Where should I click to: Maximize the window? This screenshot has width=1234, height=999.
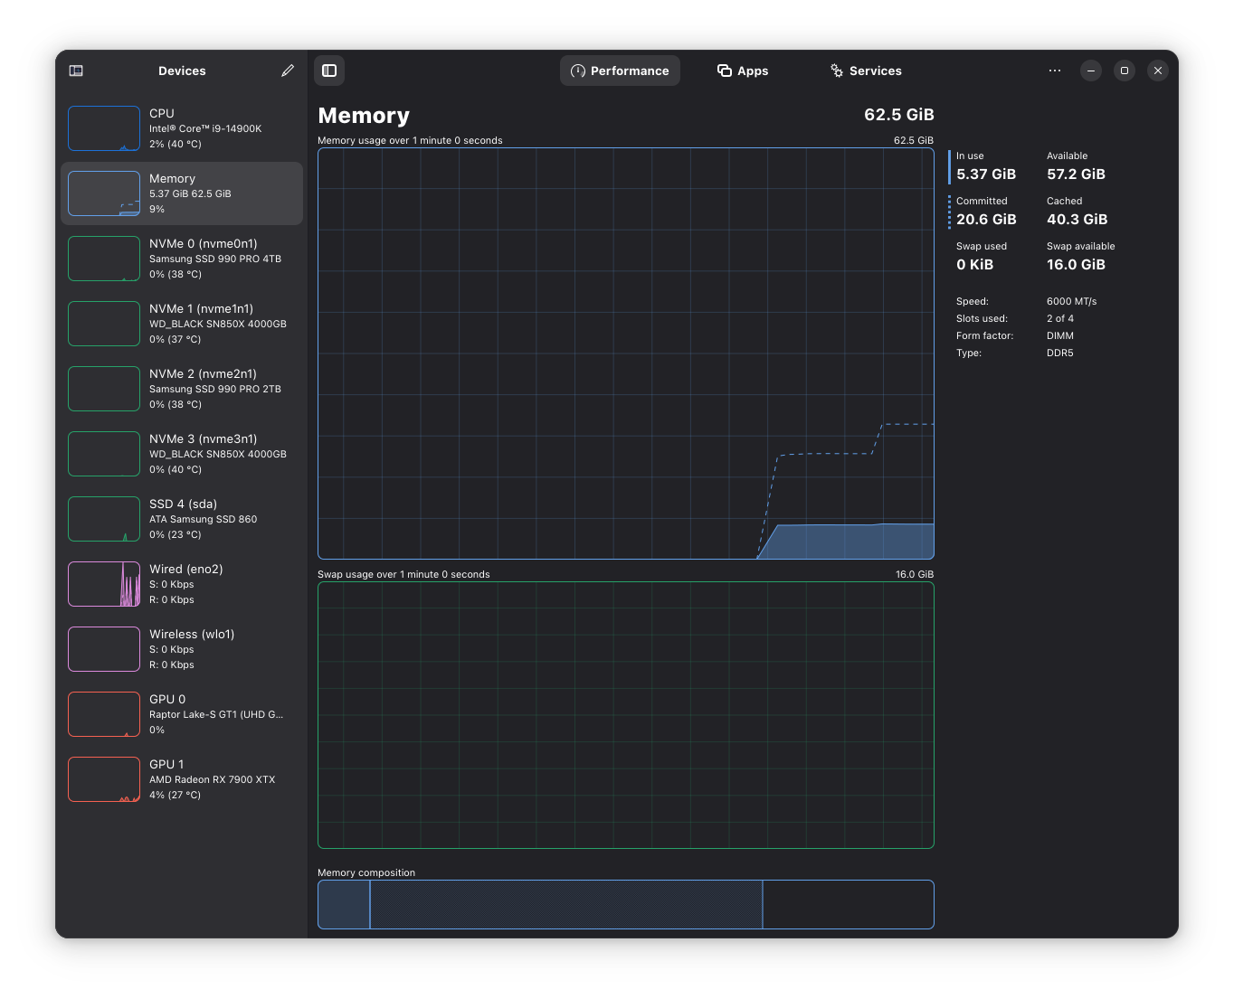(1125, 71)
